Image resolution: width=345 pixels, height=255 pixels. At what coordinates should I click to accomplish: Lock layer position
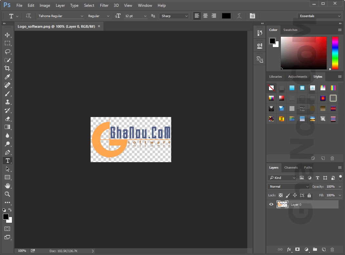click(295, 195)
